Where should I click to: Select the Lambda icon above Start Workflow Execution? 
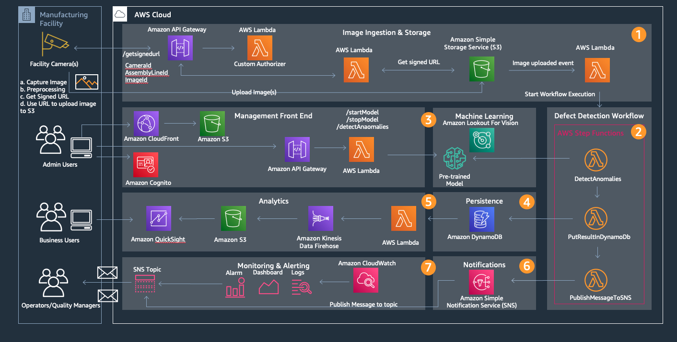click(597, 70)
